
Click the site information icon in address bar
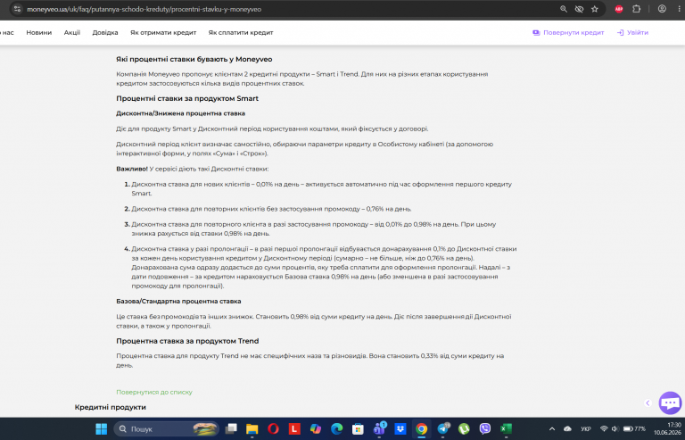click(17, 9)
